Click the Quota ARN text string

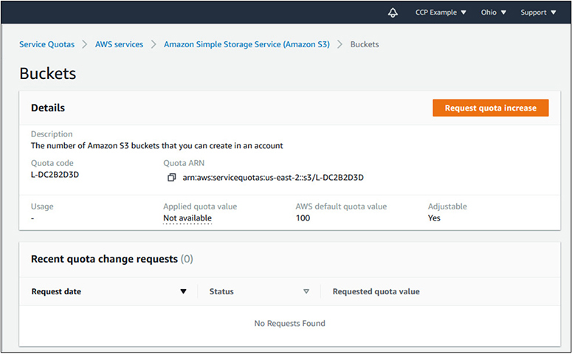(x=272, y=178)
